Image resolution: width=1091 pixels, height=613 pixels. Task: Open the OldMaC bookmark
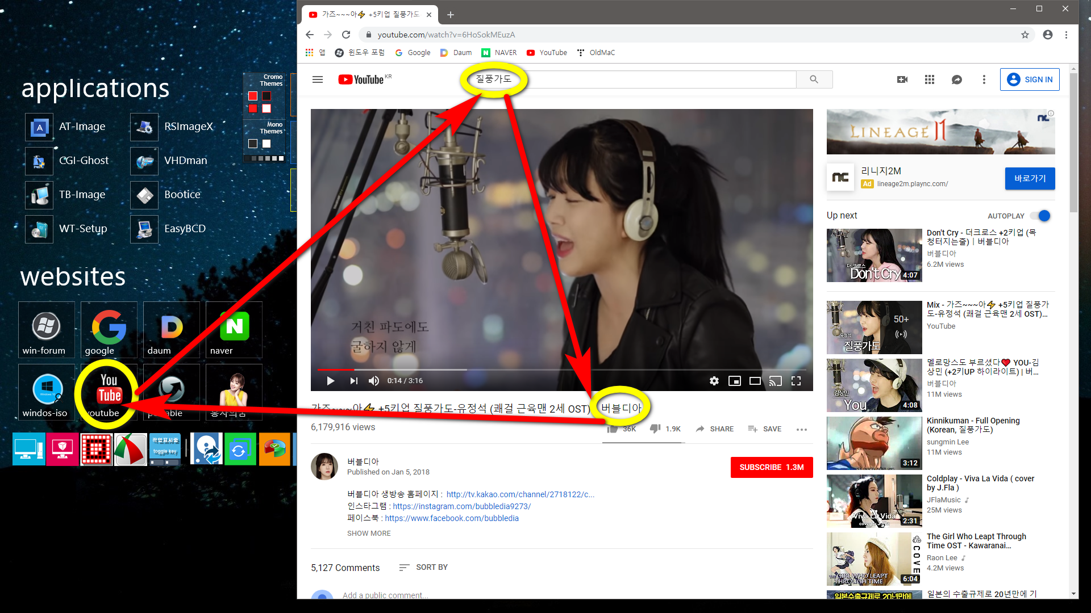point(596,53)
